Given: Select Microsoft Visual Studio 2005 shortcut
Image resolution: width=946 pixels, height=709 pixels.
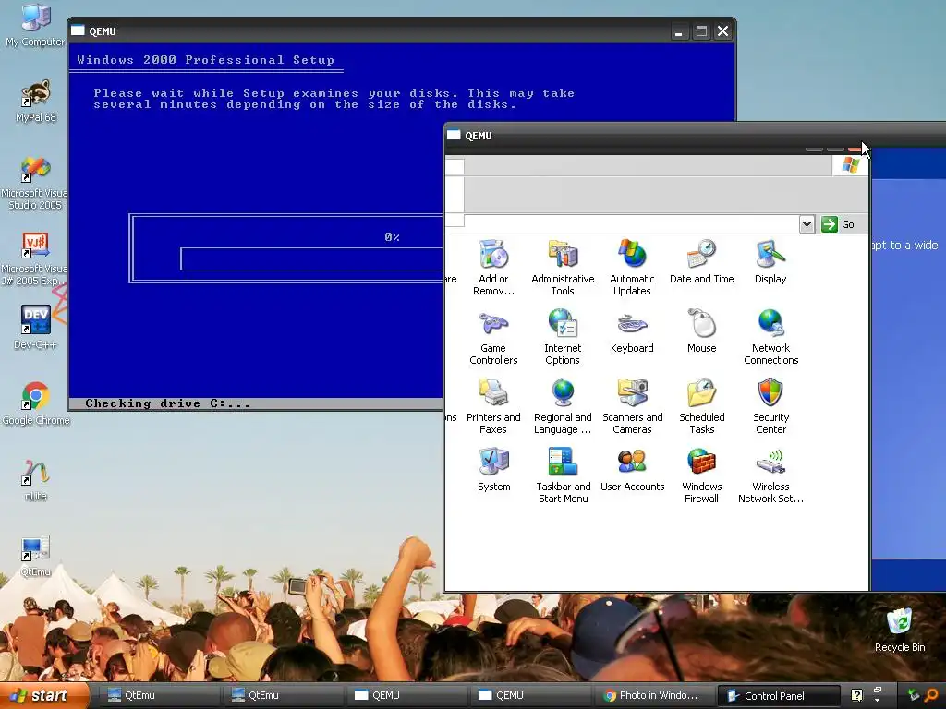Looking at the screenshot, I should [x=34, y=183].
